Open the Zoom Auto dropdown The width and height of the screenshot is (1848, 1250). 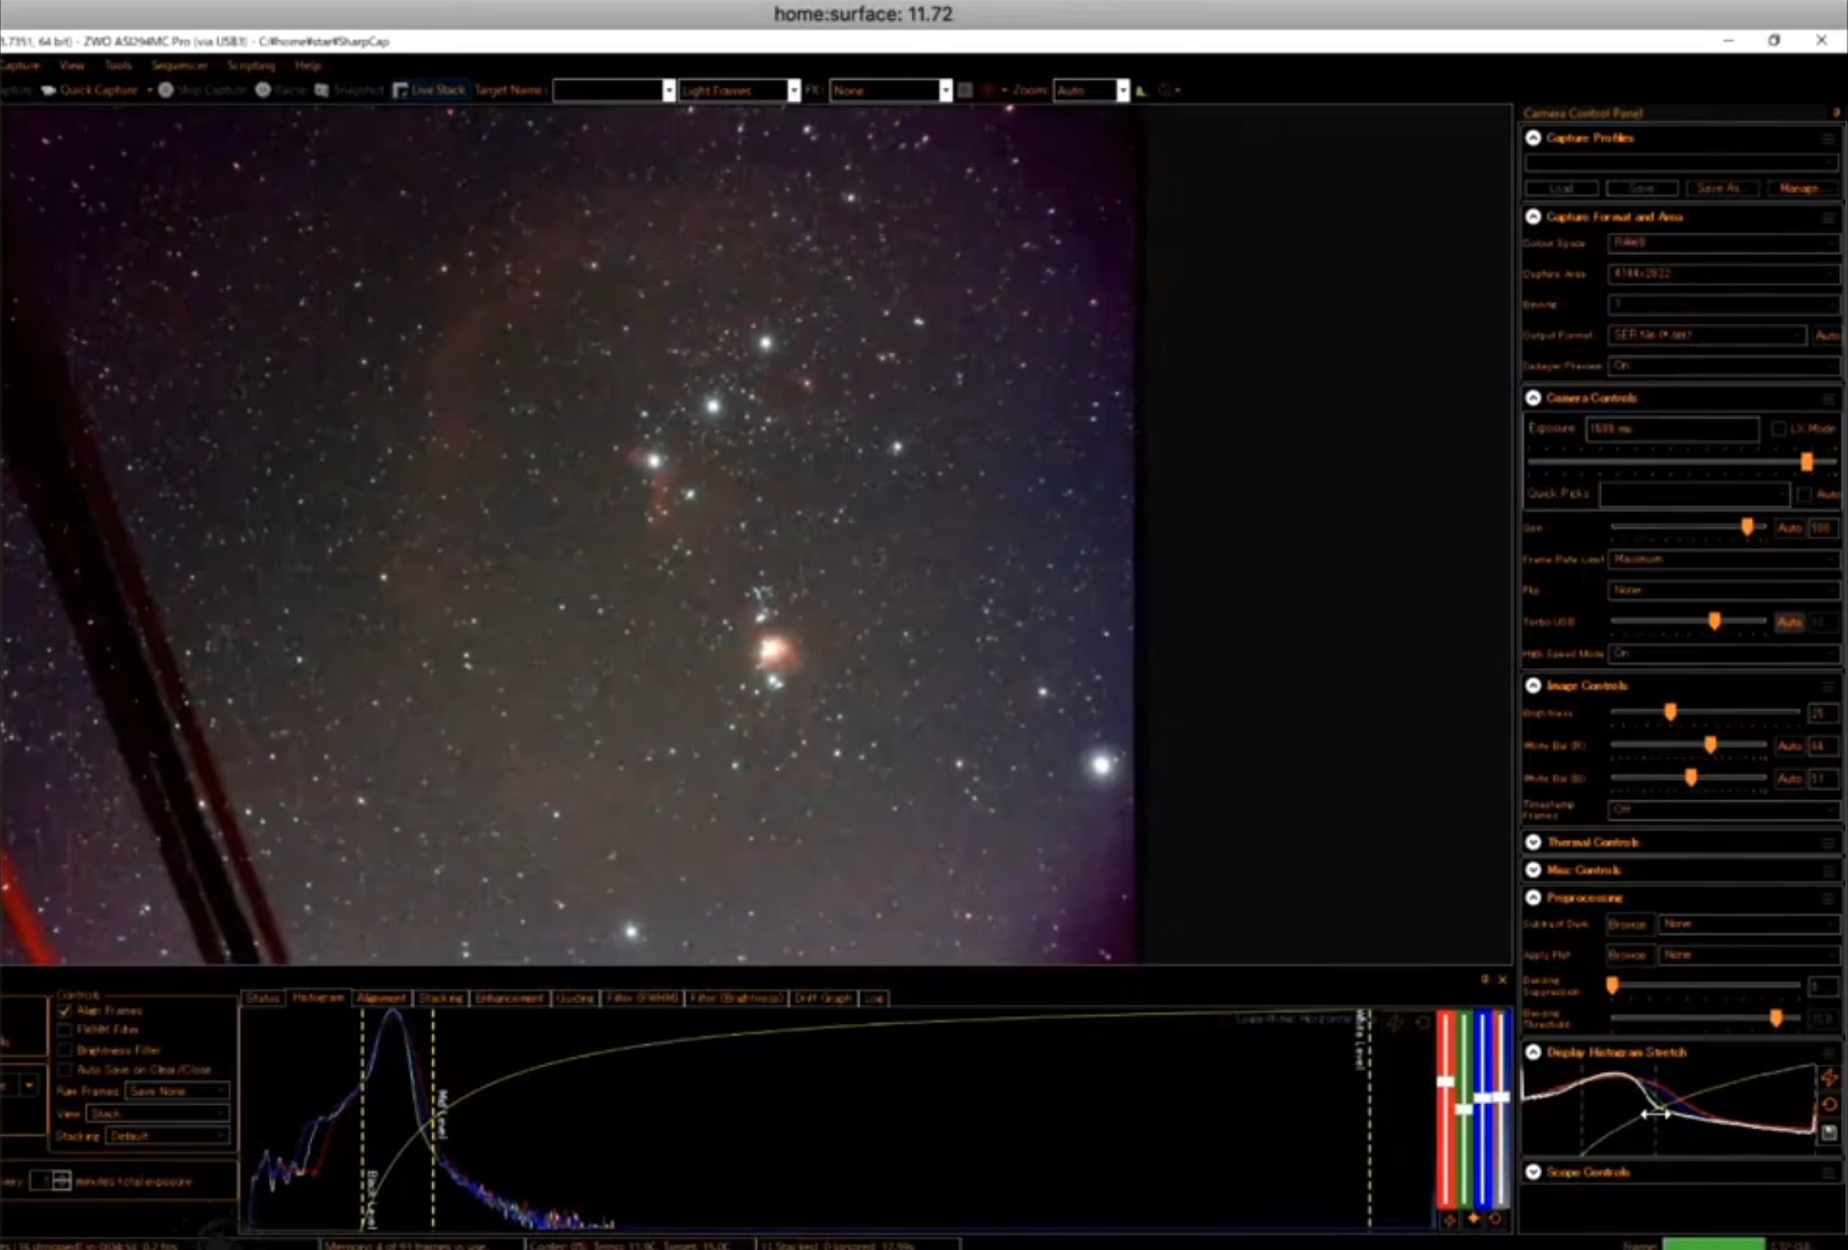tap(1122, 90)
